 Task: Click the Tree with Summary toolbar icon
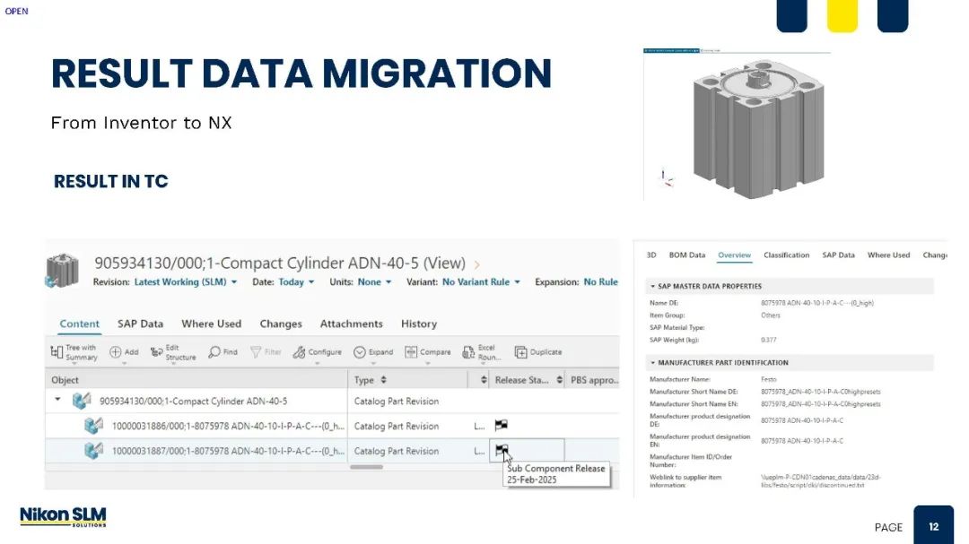(x=57, y=352)
